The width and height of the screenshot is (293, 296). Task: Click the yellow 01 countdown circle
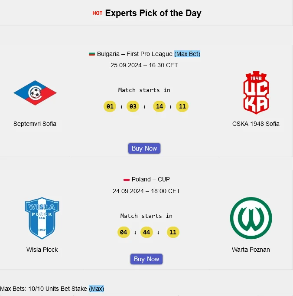pos(110,106)
